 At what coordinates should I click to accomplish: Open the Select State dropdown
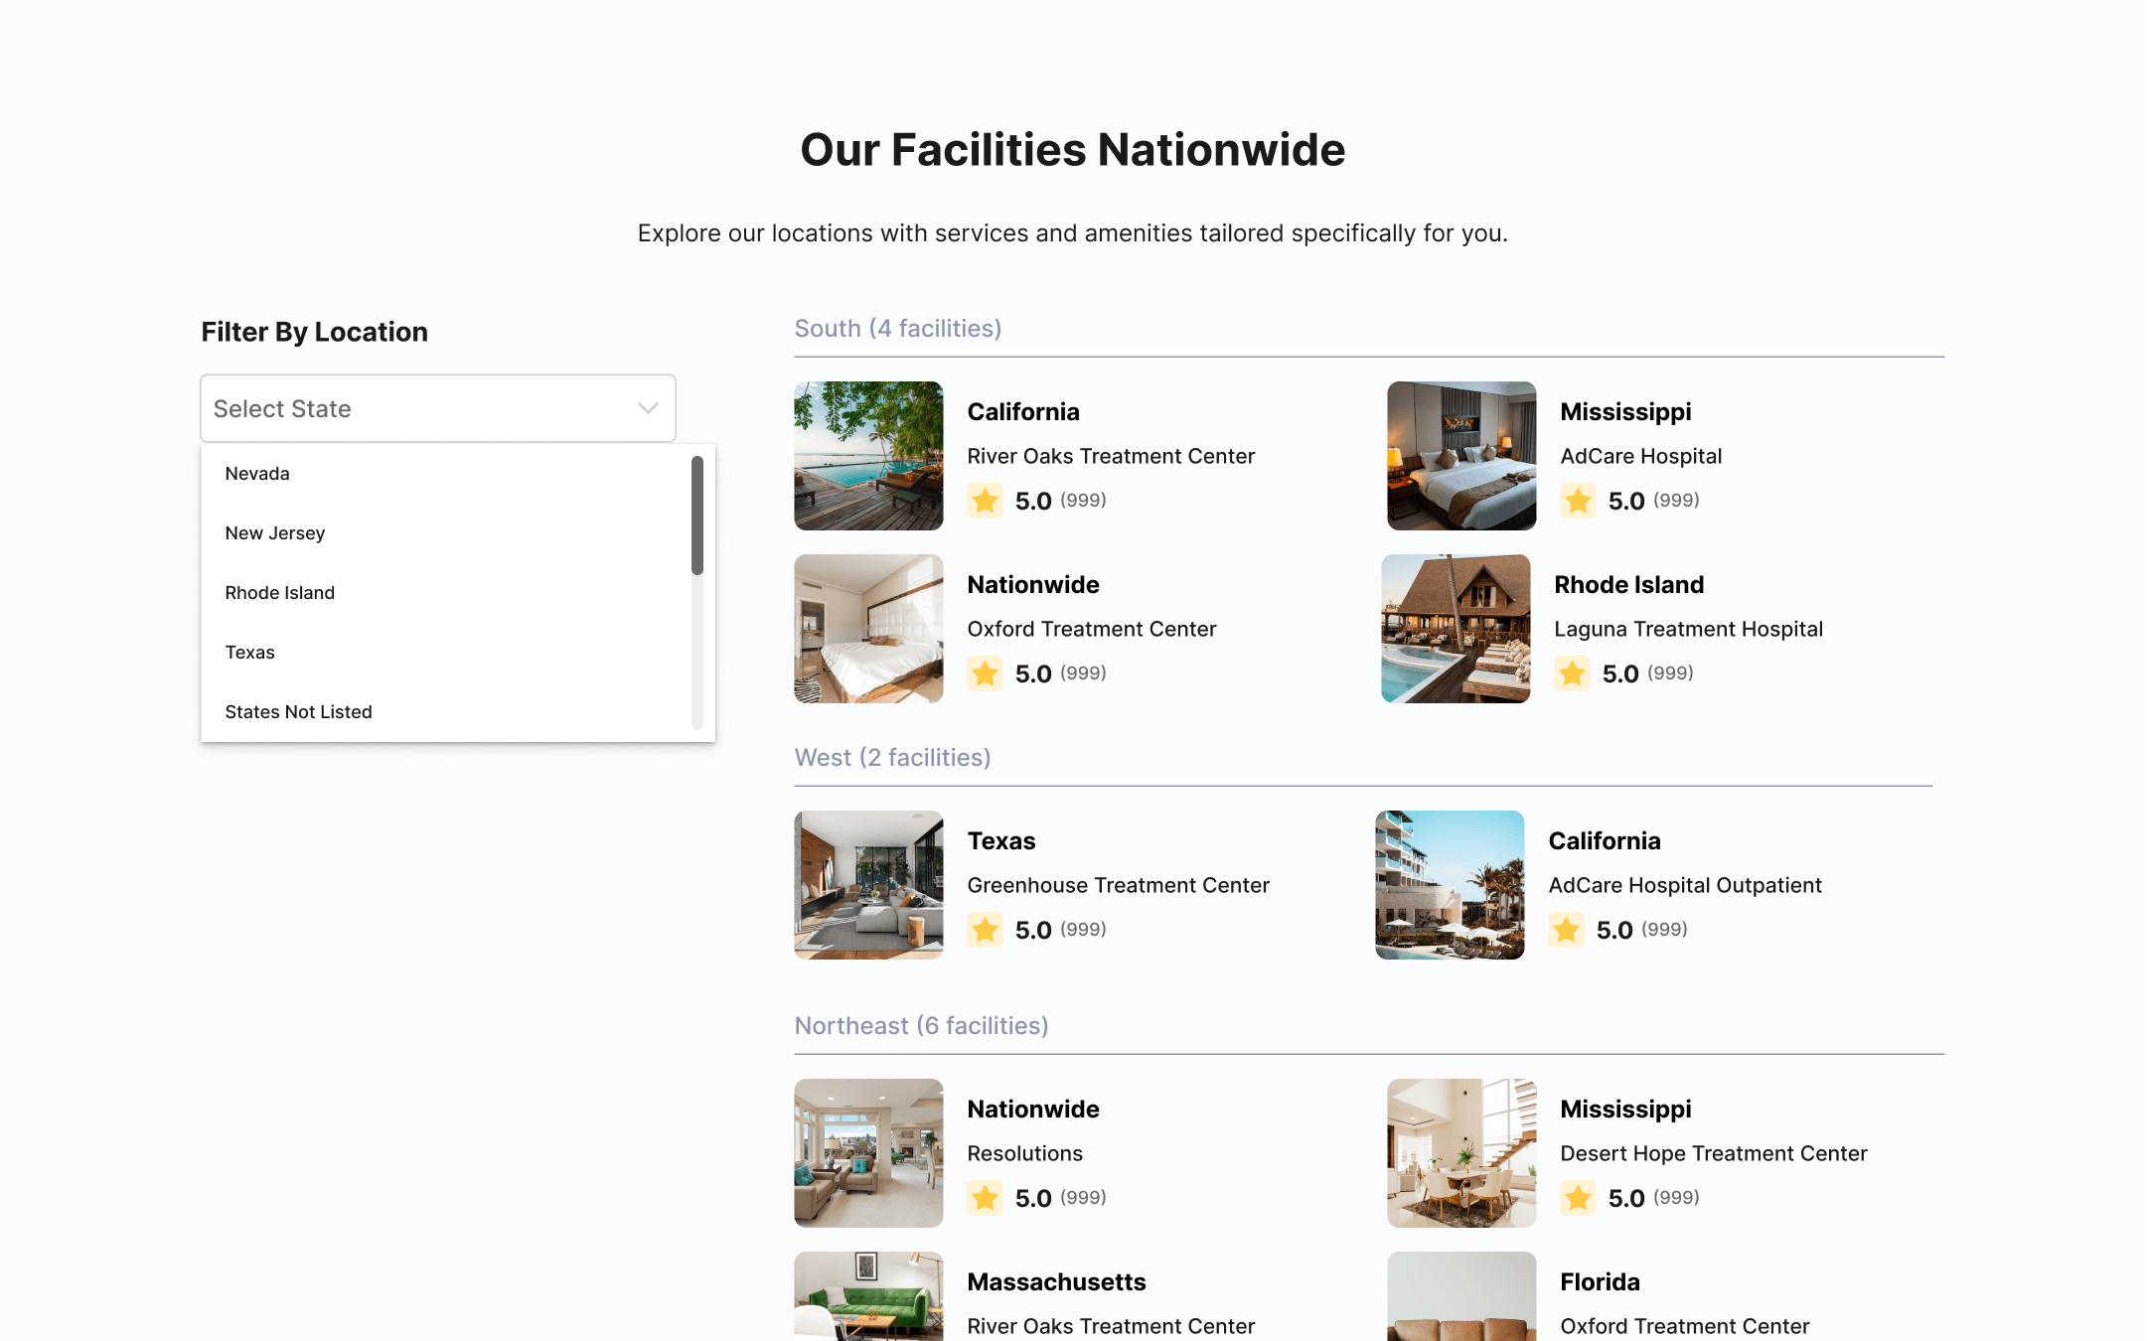(x=437, y=408)
